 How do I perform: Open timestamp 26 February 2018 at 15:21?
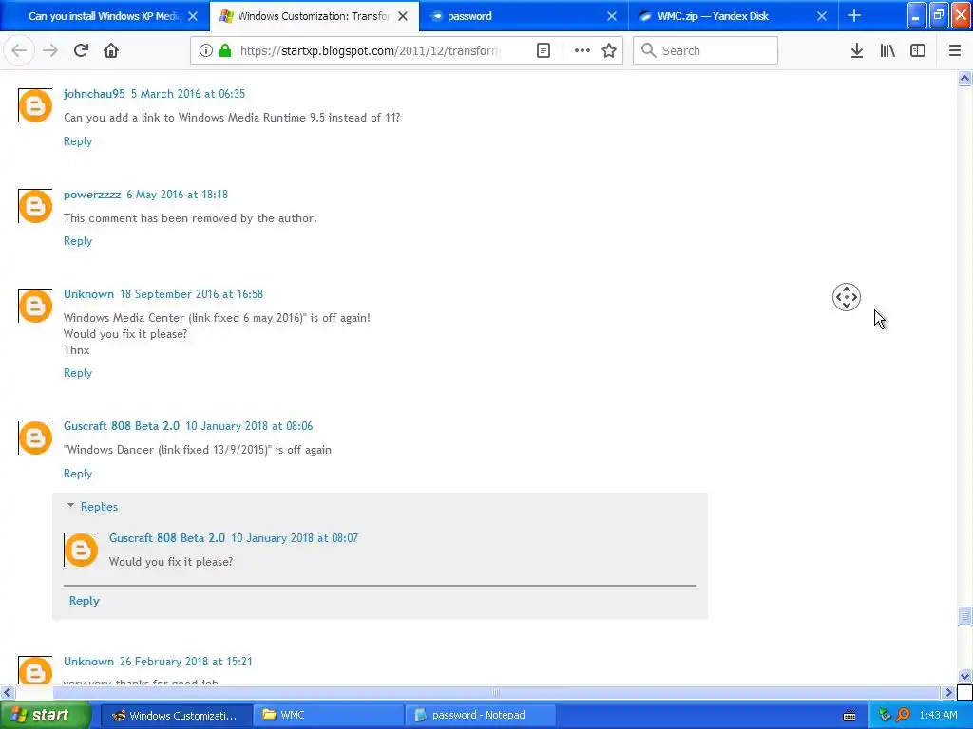186,662
